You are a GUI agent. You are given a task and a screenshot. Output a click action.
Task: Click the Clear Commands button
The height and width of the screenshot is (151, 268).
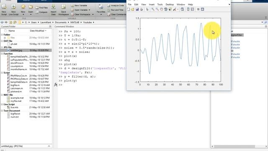117,14
